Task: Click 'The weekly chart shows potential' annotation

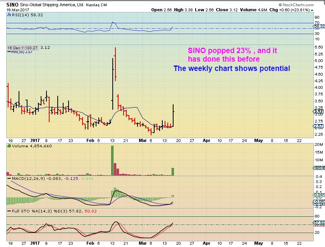Action: [232, 69]
